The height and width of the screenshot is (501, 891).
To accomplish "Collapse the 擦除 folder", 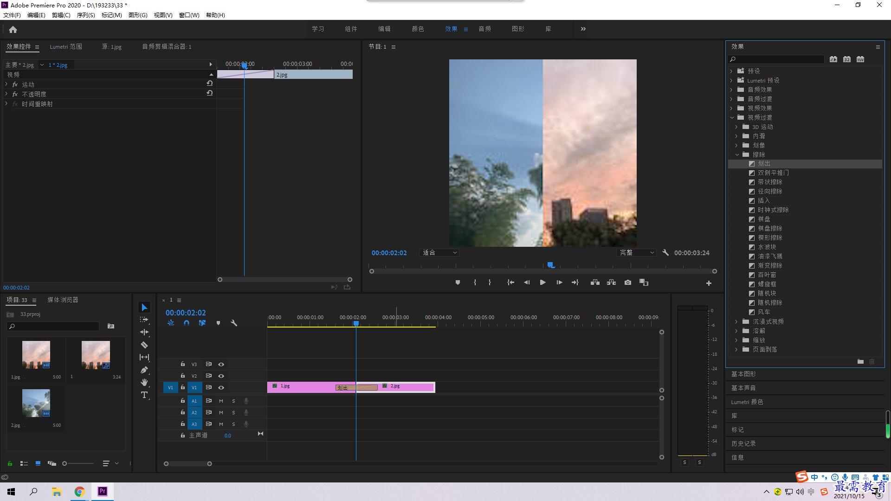I will point(737,154).
